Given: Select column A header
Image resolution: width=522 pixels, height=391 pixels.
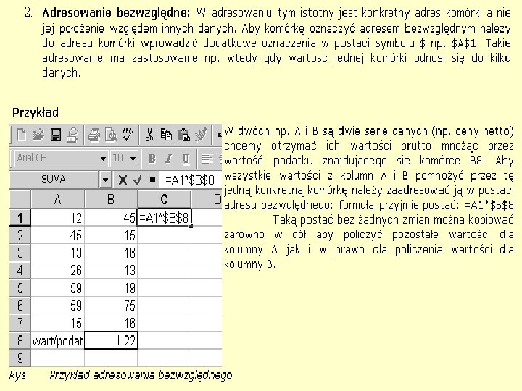Looking at the screenshot, I should [x=57, y=199].
